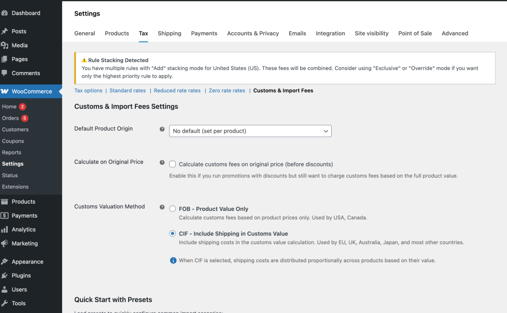
Task: Open the Standard rates link
Action: coord(128,91)
